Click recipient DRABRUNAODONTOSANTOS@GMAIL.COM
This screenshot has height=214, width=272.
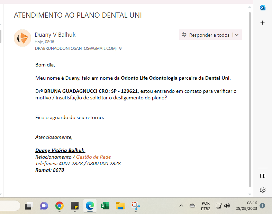pos(76,48)
